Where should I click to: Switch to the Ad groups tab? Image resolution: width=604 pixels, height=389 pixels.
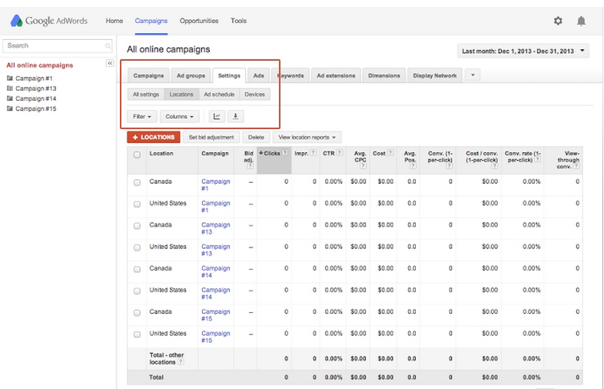pyautogui.click(x=191, y=75)
